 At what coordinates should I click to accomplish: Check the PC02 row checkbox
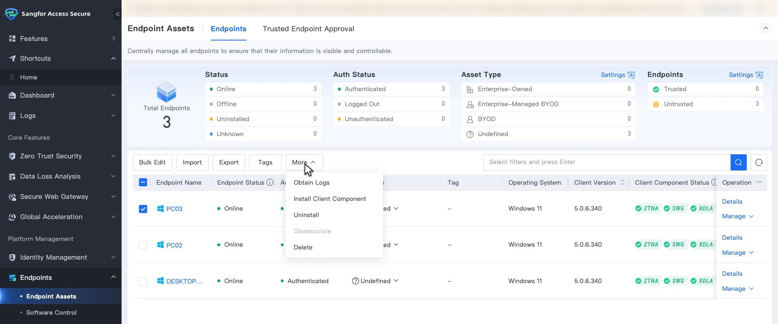coord(143,245)
